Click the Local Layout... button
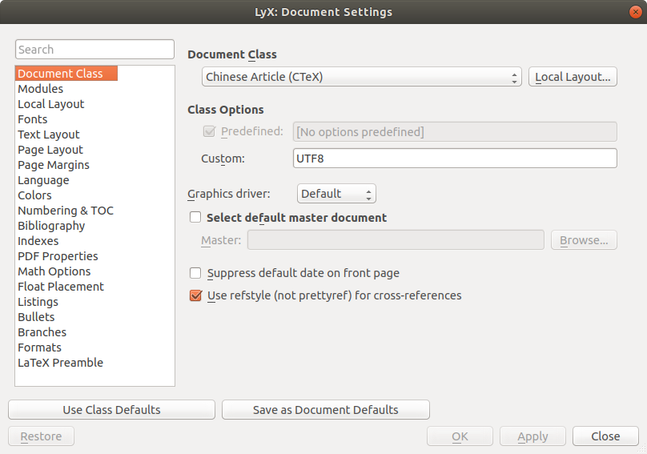Image resolution: width=647 pixels, height=454 pixels. [573, 77]
